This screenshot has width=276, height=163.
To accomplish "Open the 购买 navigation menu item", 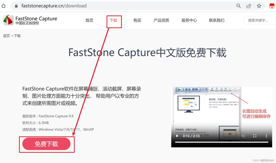I will (137, 21).
